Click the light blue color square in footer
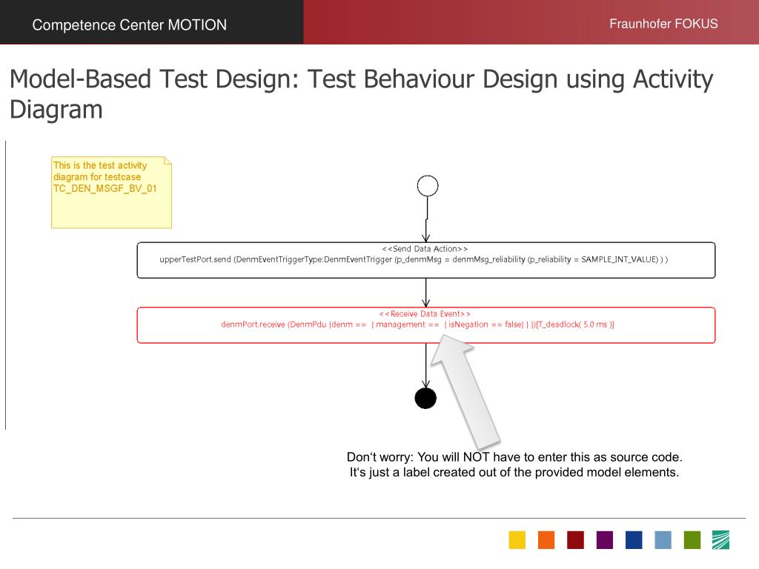 click(663, 540)
